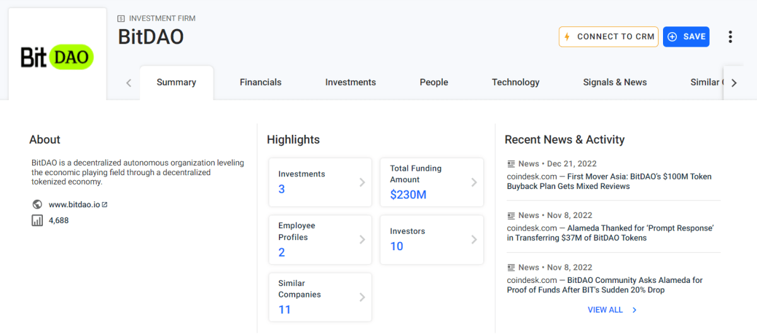The image size is (757, 334).
Task: Select the Summary tab
Action: (177, 83)
